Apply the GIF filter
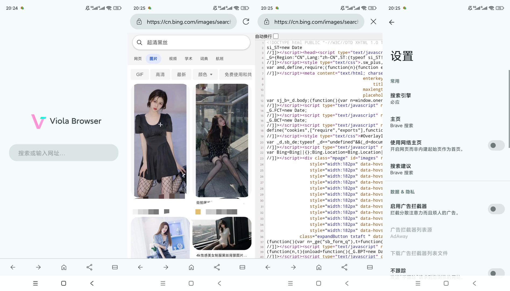510x291 pixels. tap(140, 75)
